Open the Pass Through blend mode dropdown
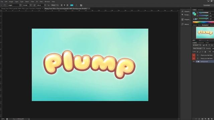Screen dimensions: 214x120 click(199, 48)
